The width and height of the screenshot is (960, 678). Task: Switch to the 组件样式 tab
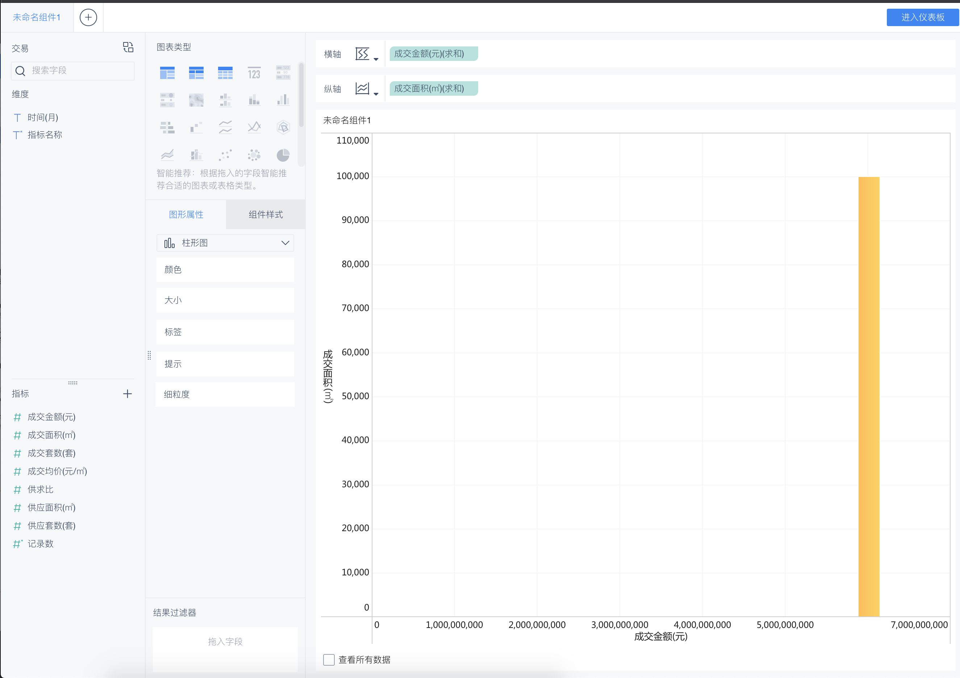click(x=266, y=215)
